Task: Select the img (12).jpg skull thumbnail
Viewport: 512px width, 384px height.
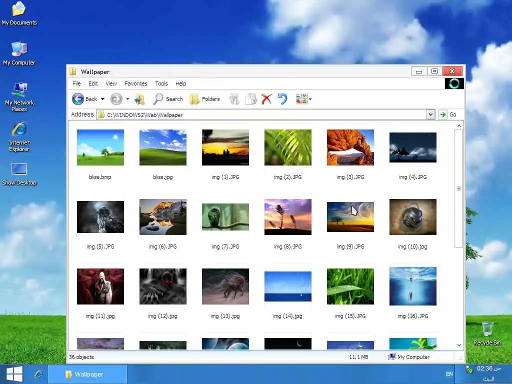Action: click(163, 286)
